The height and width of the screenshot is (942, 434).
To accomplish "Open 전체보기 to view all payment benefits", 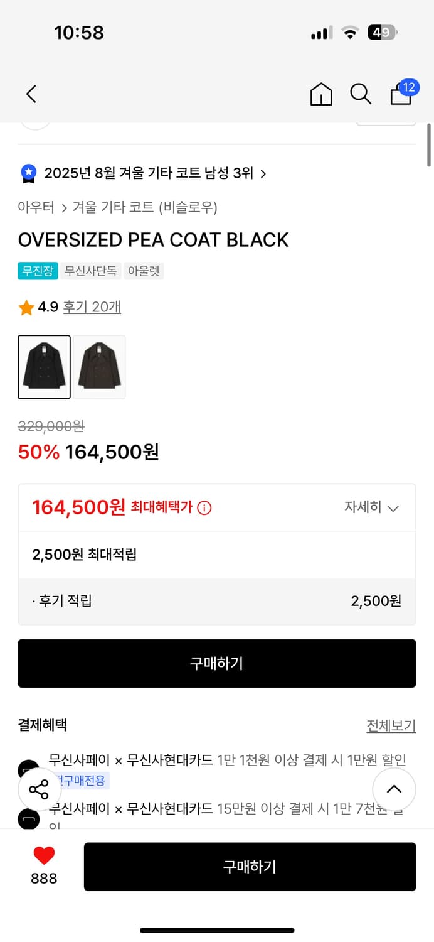I will click(x=391, y=725).
